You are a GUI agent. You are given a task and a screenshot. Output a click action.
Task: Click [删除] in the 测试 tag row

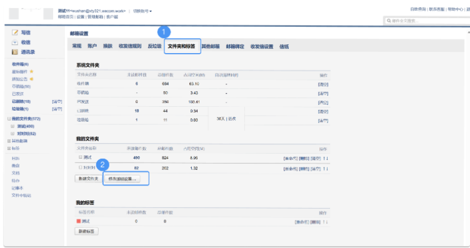click(315, 222)
